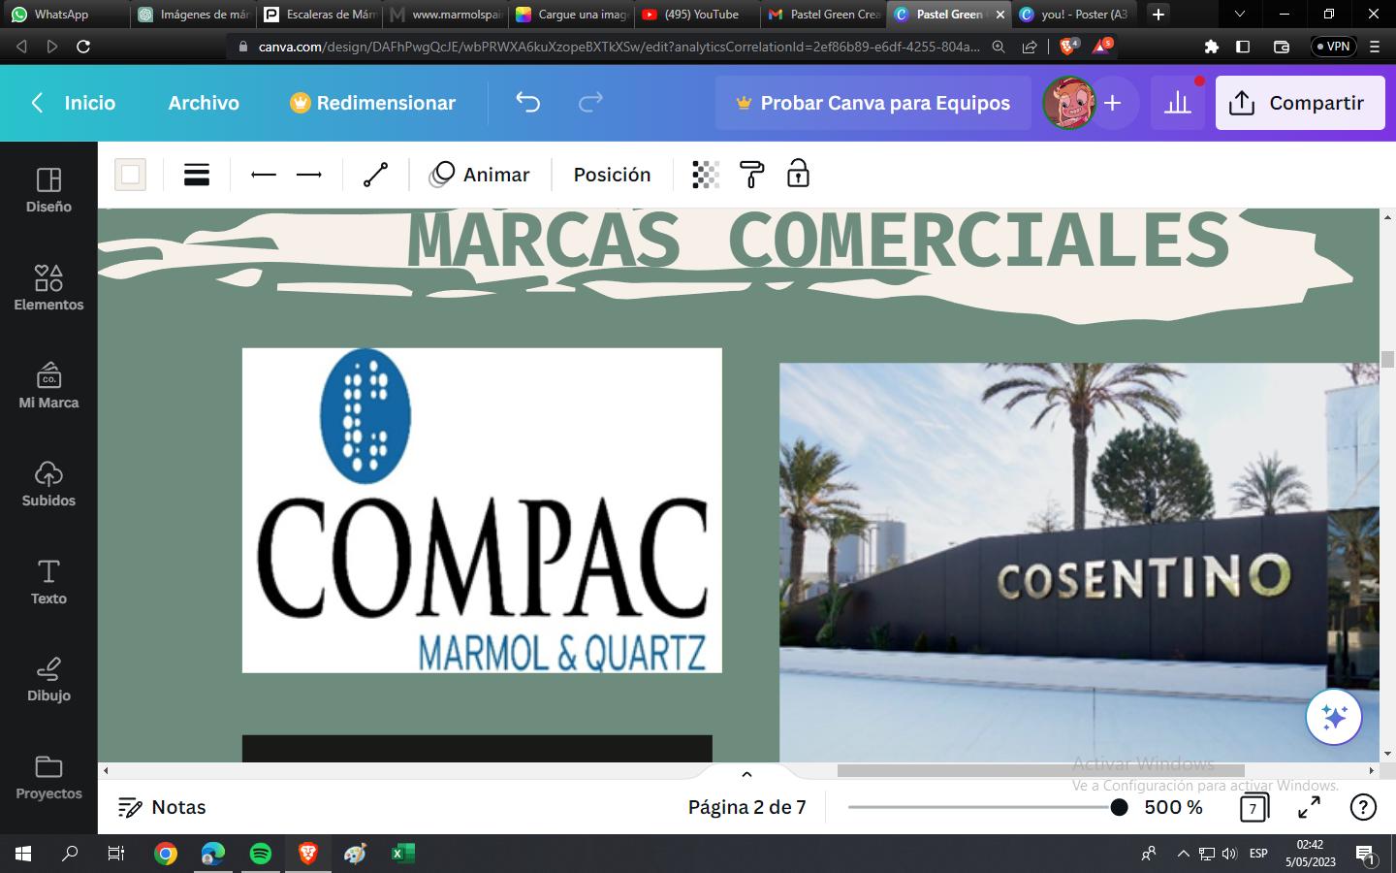Switch to the Escaleras de Már tab
Viewport: 1396px width, 873px height.
coord(320,15)
